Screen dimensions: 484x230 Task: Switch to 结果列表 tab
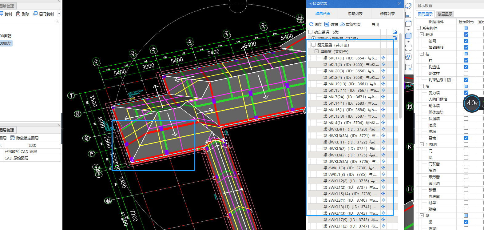tap(323, 14)
